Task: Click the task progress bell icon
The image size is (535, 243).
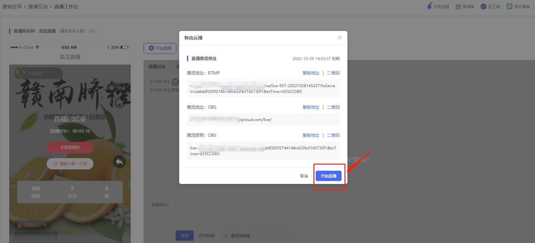Action: click(430, 6)
